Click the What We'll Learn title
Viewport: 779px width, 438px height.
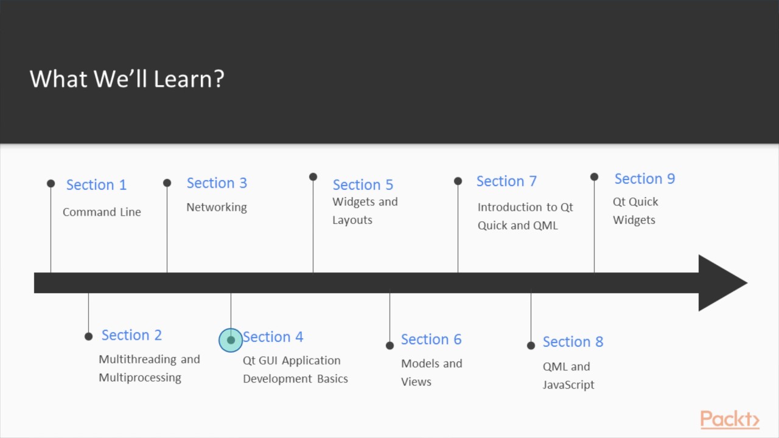pyautogui.click(x=127, y=79)
